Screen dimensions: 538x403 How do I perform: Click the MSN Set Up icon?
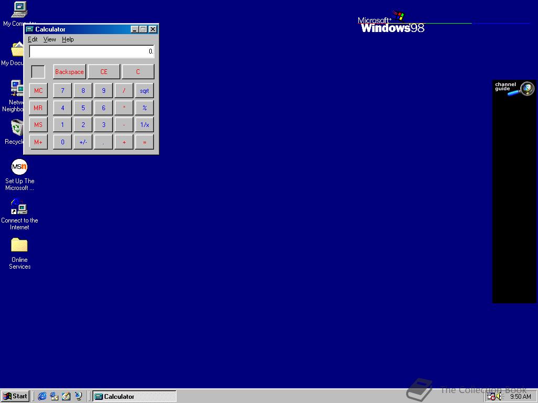[x=19, y=167]
